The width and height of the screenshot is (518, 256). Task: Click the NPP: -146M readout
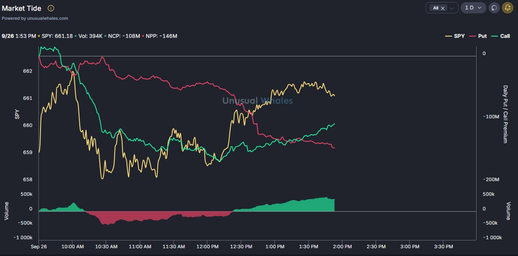pyautogui.click(x=161, y=36)
